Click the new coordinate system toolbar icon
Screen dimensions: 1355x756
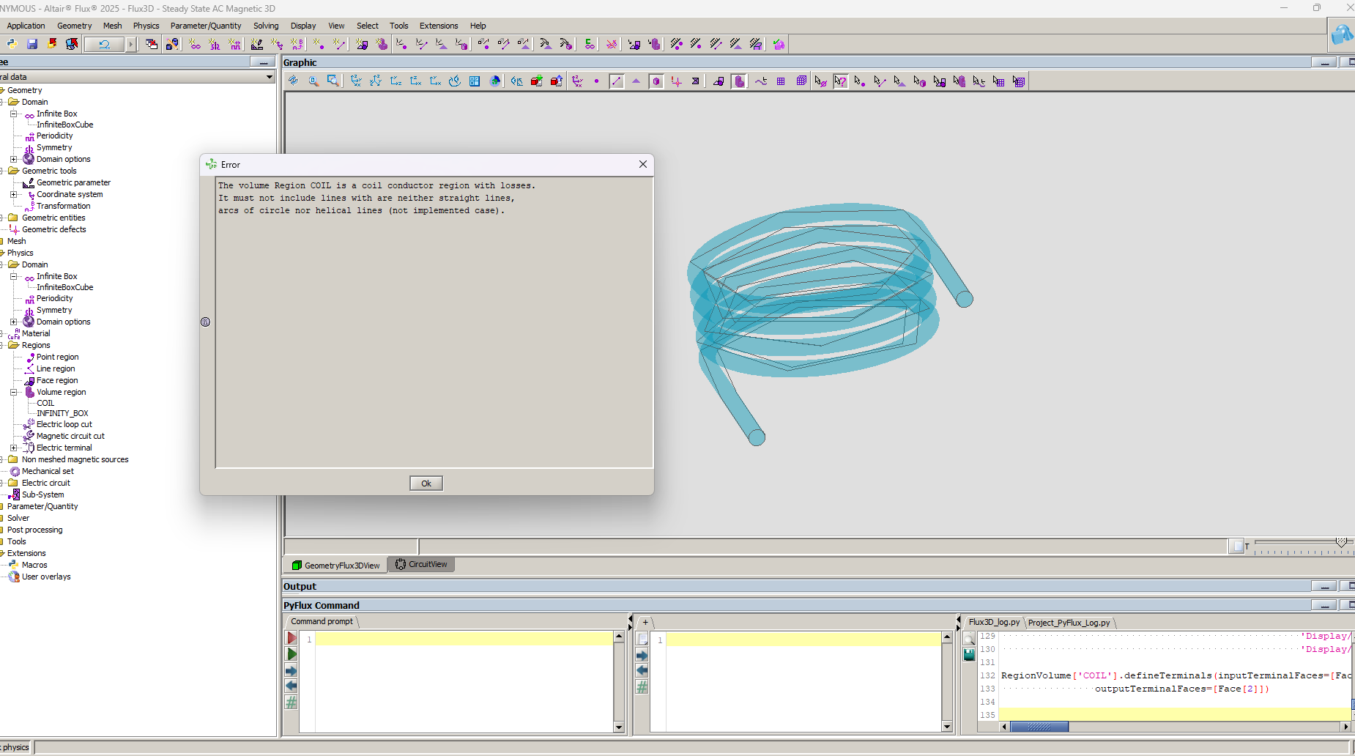pos(277,44)
